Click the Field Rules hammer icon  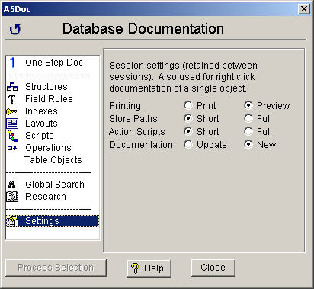click(x=12, y=99)
